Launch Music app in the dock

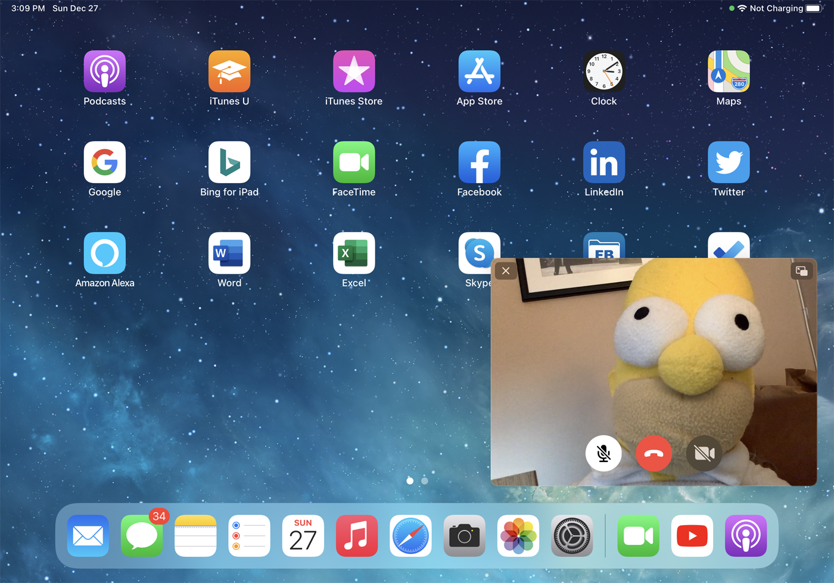tap(357, 536)
